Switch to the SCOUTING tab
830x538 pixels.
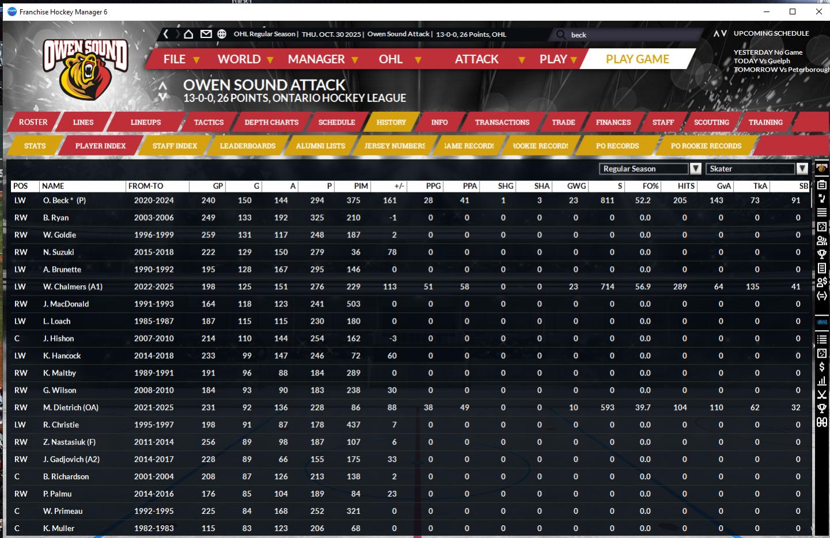click(711, 122)
